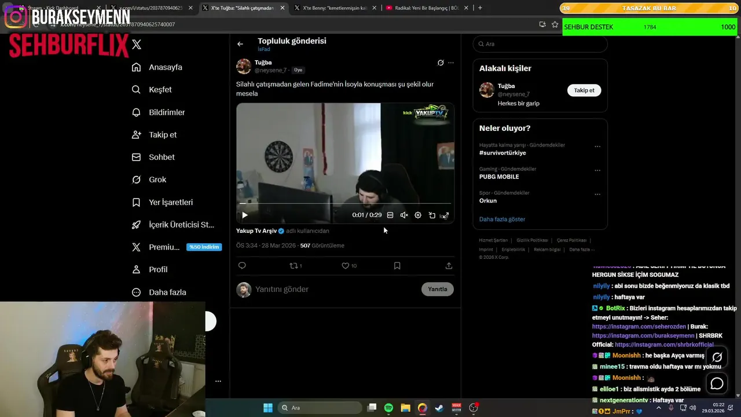The height and width of the screenshot is (417, 741).
Task: Share the post
Action: click(449, 266)
